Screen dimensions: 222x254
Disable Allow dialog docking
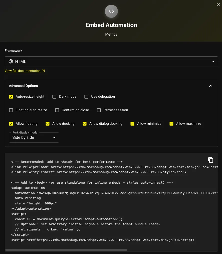(85, 124)
